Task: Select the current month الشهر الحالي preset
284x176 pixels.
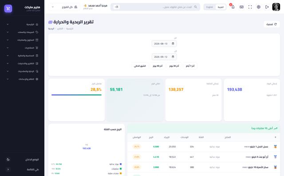Action: [140, 66]
